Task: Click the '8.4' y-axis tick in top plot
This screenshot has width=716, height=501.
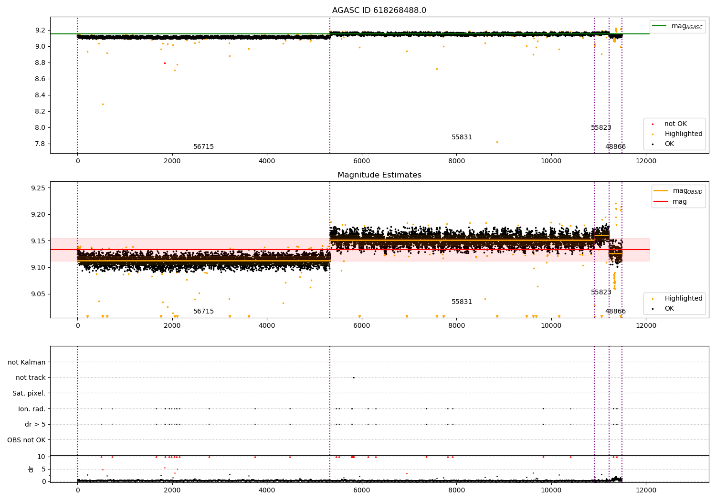Action: [40, 95]
